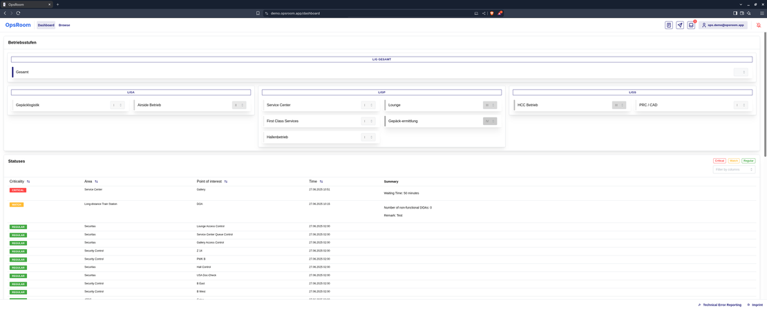
Task: Click the Leo AI star icon
Action: tap(748, 13)
